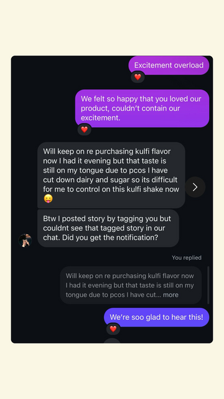Click the "Btw I posted story" message bubble
This screenshot has height=399, width=224.
coord(108,228)
